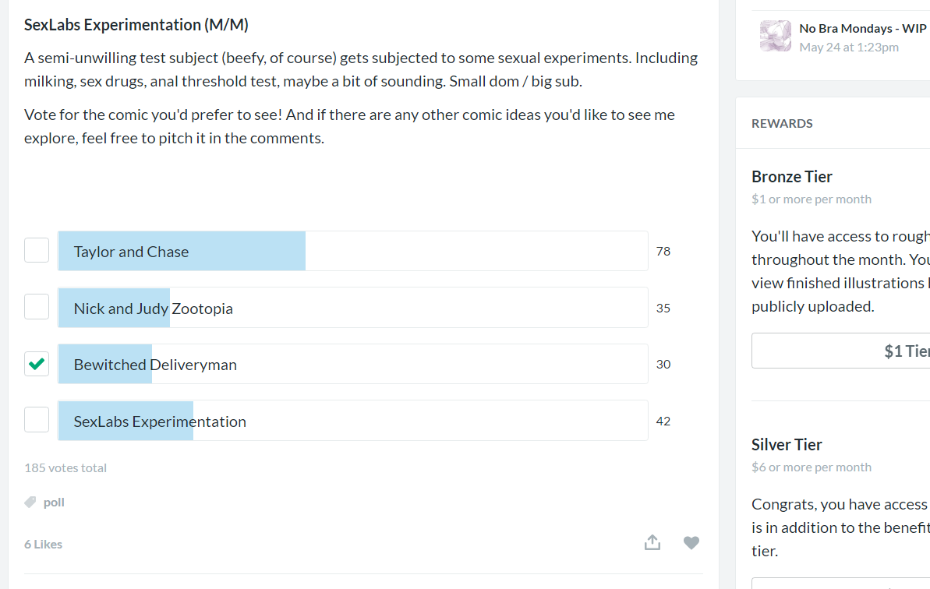This screenshot has width=930, height=589.
Task: Open No Bra Mondays - WIP link
Action: (x=862, y=28)
